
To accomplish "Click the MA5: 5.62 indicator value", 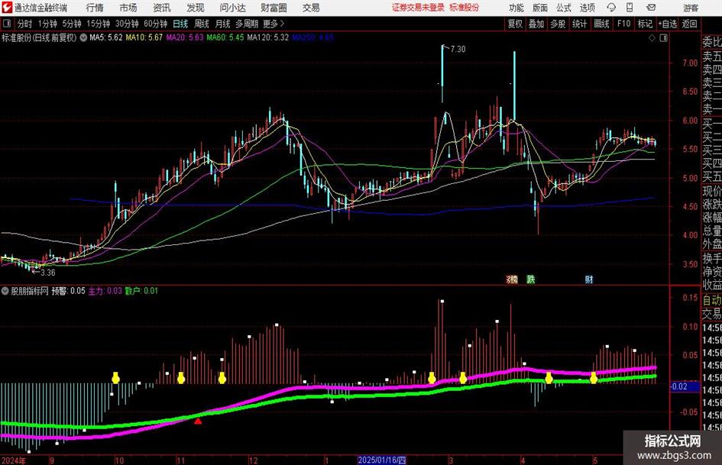I will (x=106, y=37).
